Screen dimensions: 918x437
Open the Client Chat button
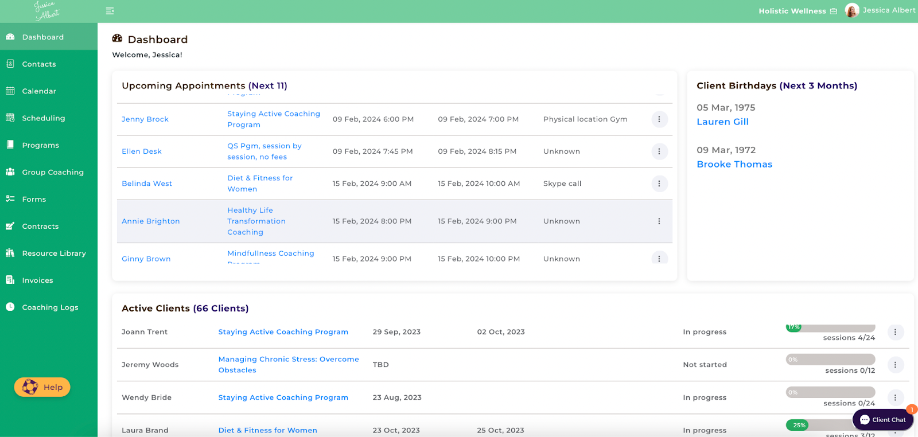pyautogui.click(x=883, y=420)
